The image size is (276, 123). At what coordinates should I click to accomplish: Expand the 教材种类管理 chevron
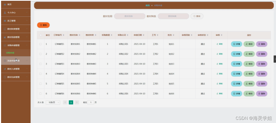(x=27, y=29)
